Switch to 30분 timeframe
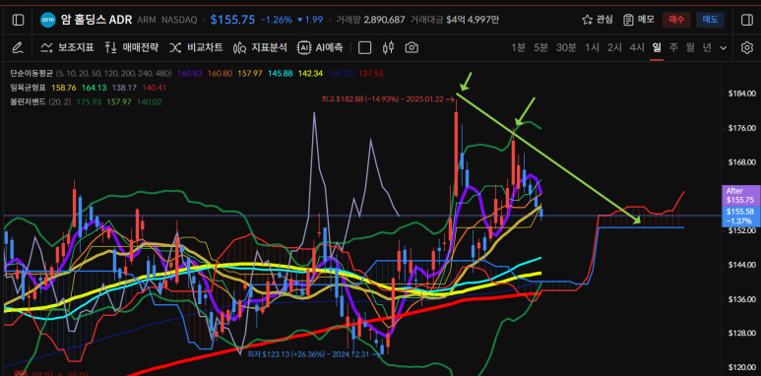The height and width of the screenshot is (376, 761). [566, 47]
